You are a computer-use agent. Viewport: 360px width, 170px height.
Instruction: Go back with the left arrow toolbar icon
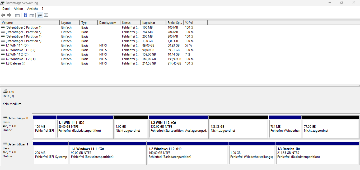pyautogui.click(x=3, y=15)
